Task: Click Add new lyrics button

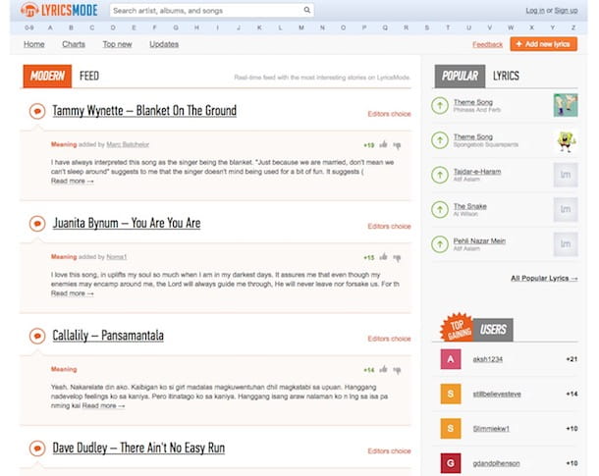Action: point(543,44)
